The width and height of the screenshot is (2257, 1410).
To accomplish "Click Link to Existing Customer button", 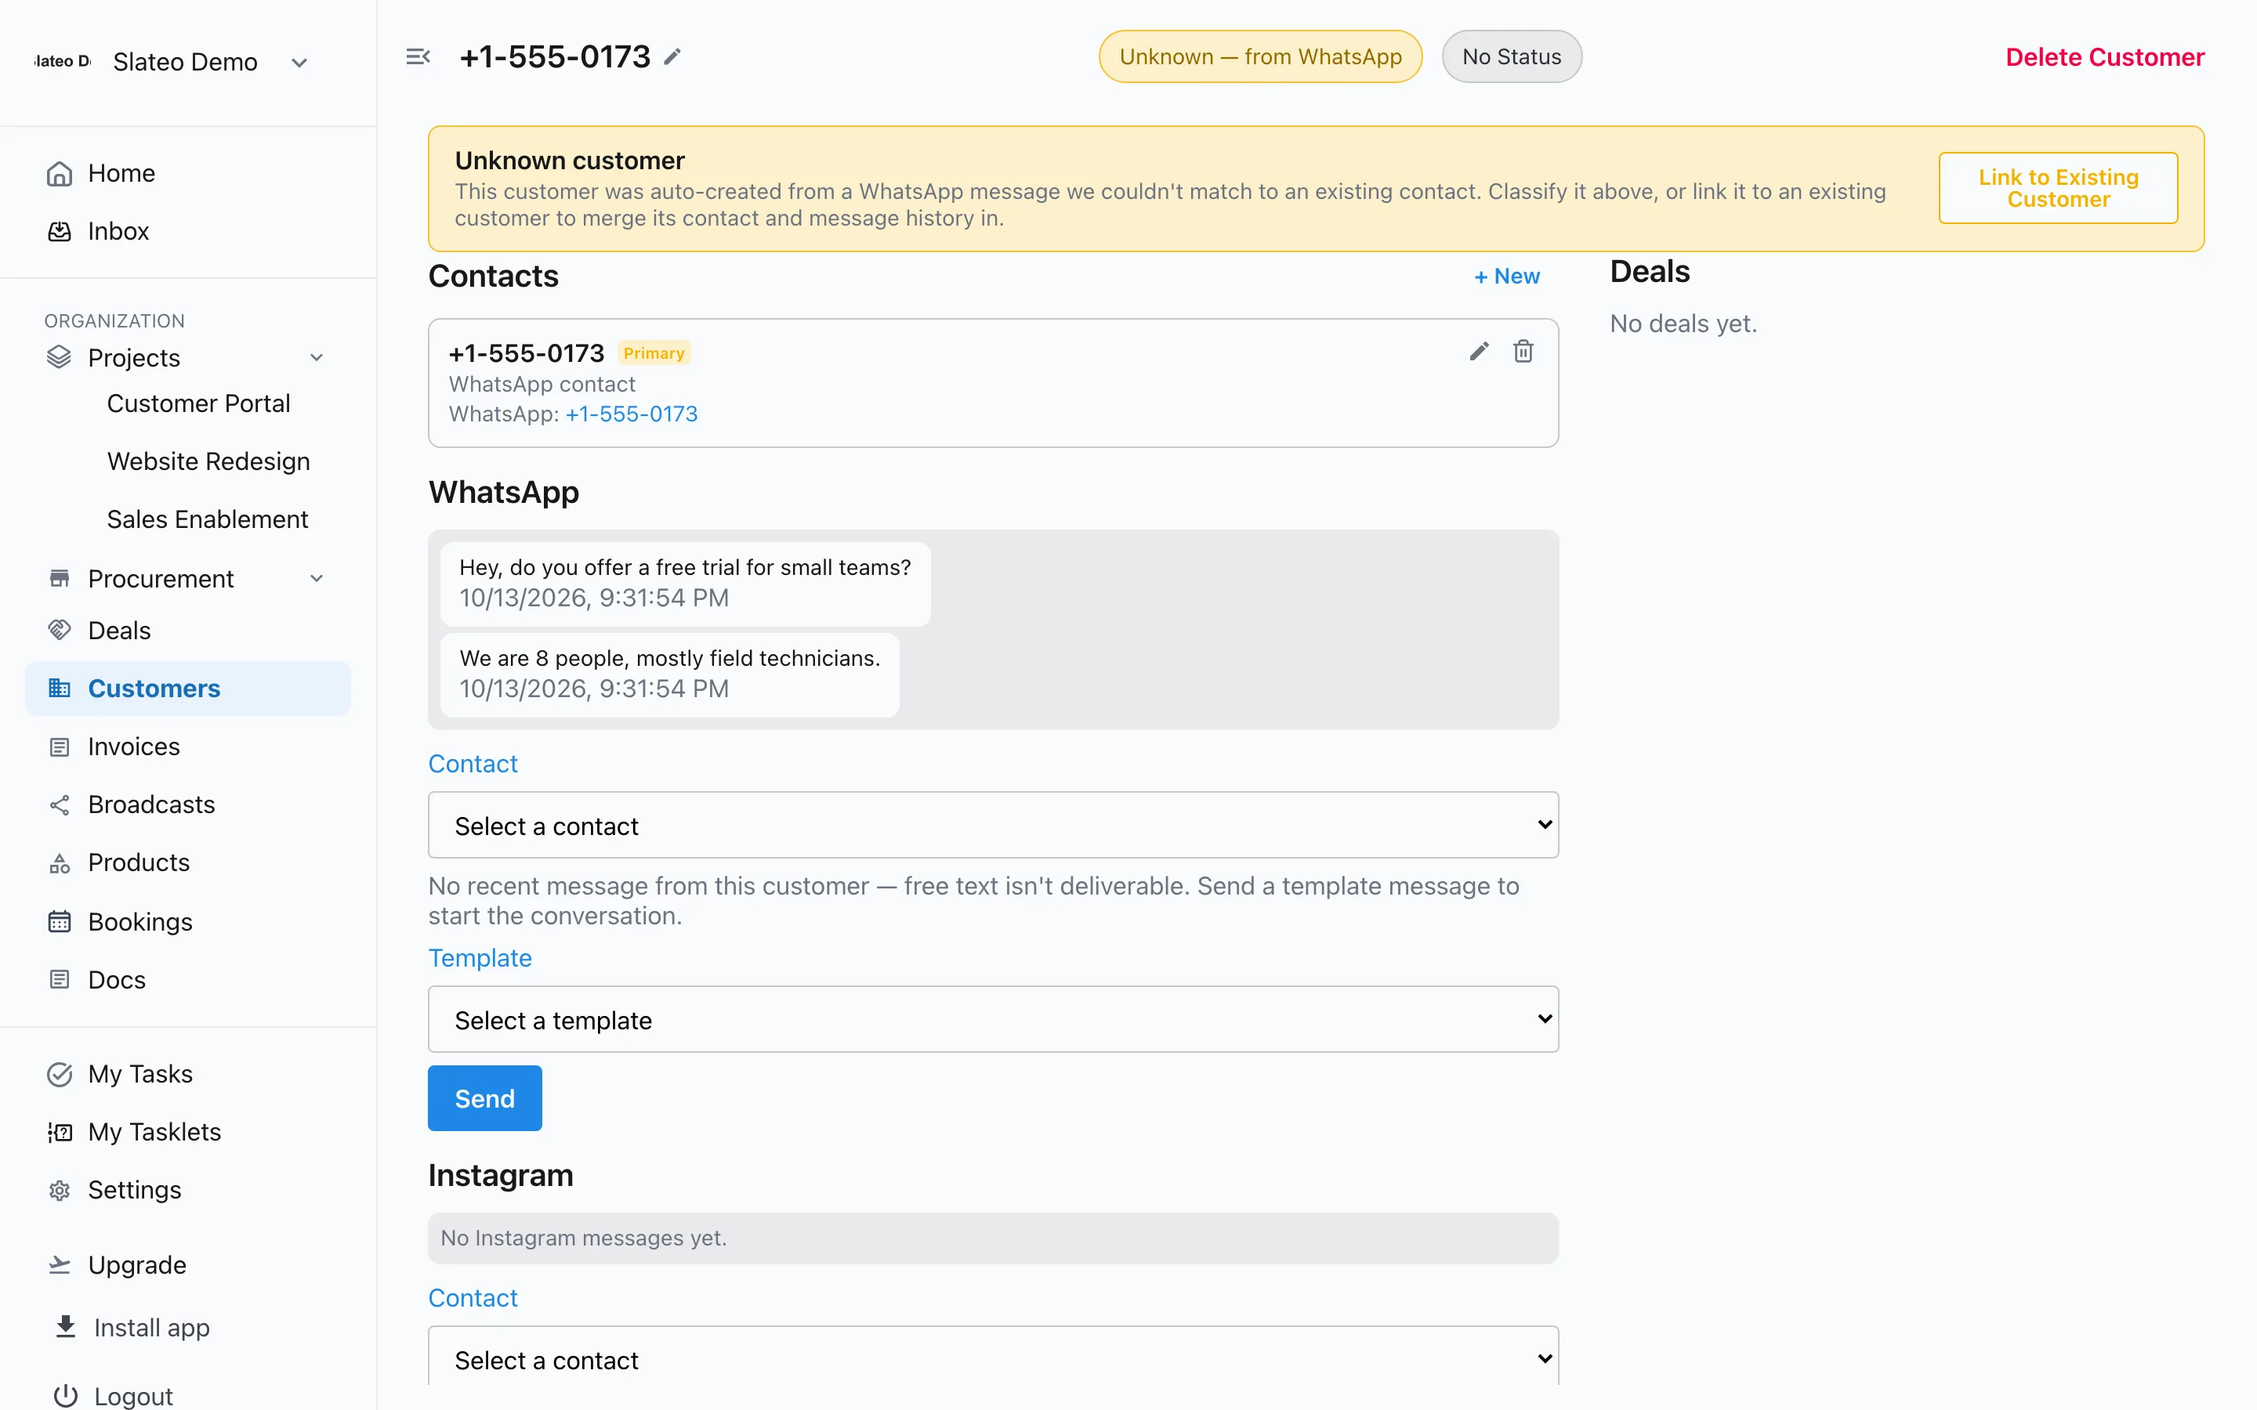I will pyautogui.click(x=2059, y=188).
